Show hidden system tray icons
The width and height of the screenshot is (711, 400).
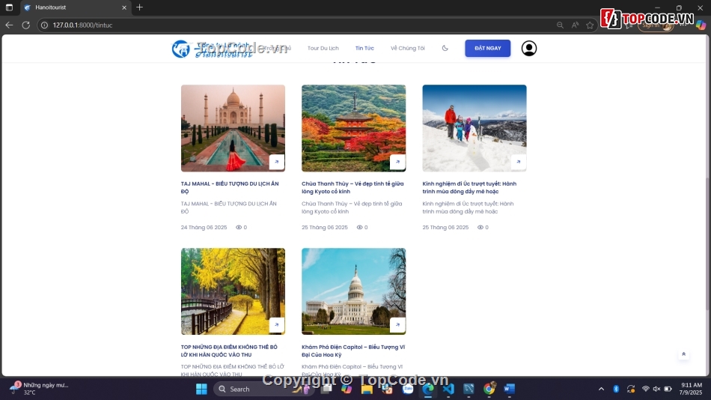point(601,389)
